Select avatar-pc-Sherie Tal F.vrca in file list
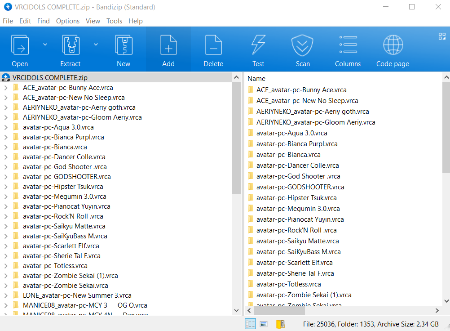The image size is (450, 331). [295, 273]
